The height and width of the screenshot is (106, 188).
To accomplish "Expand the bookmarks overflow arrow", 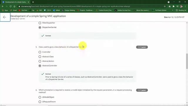I will coord(173,10).
